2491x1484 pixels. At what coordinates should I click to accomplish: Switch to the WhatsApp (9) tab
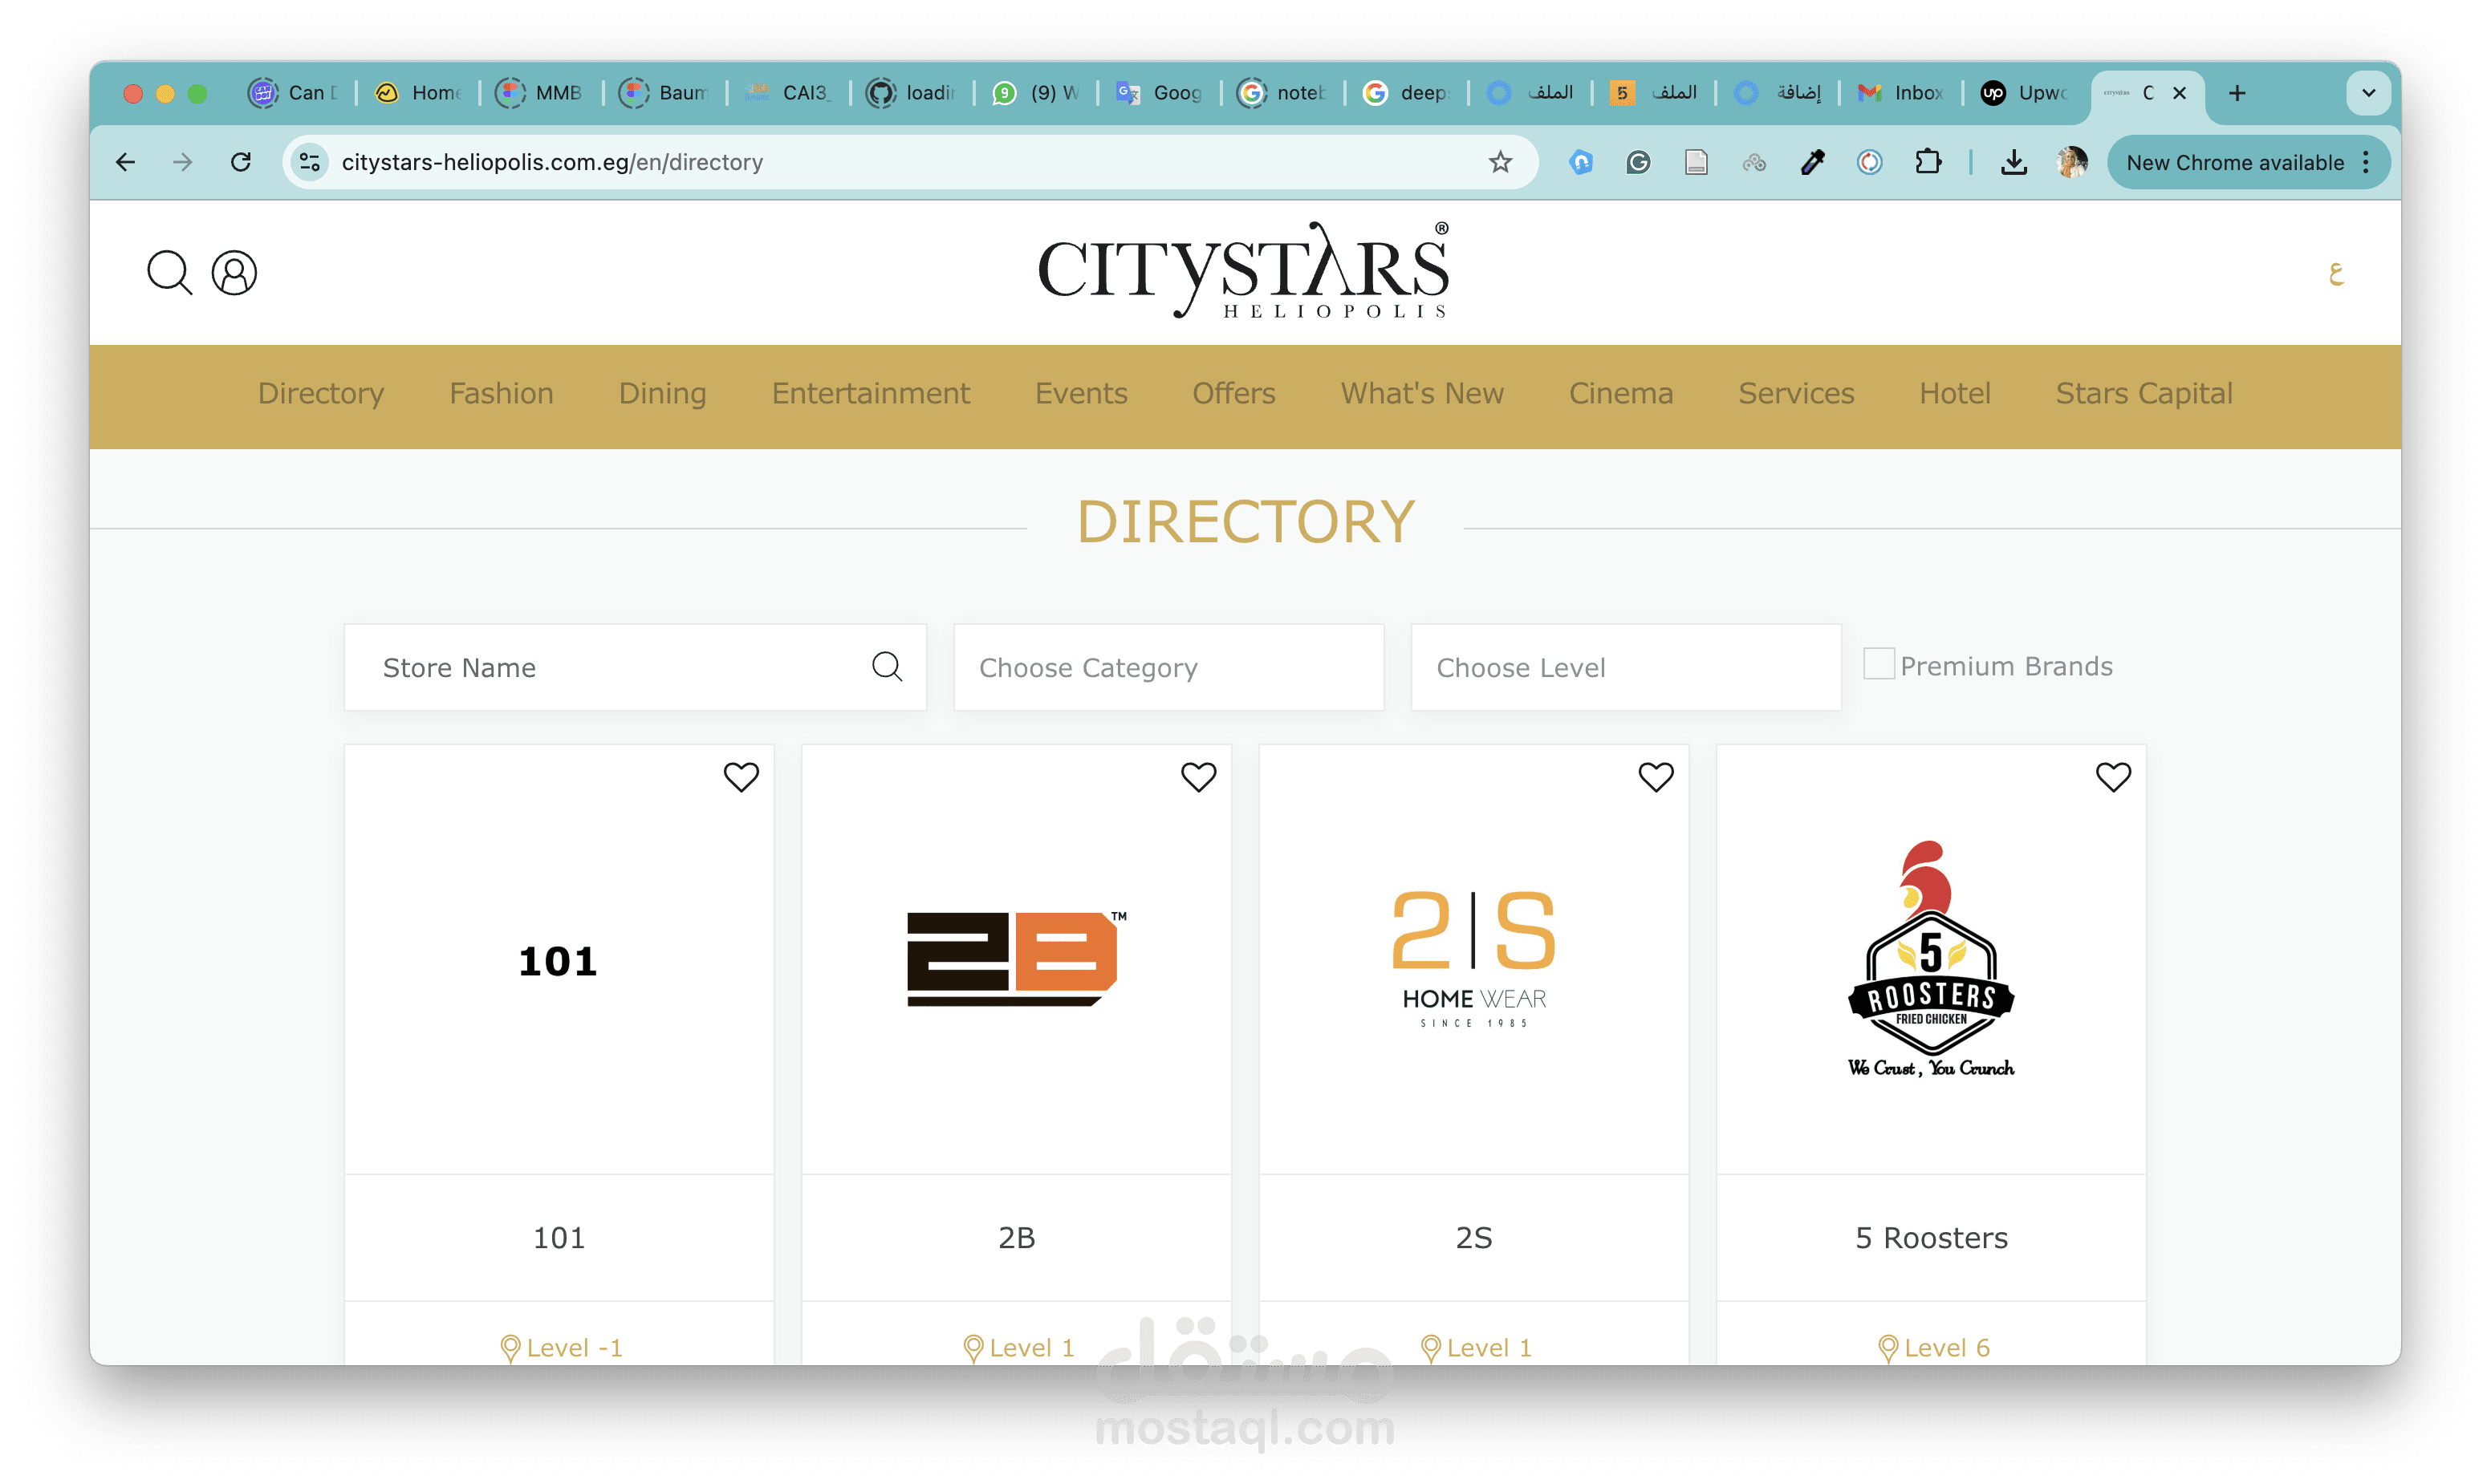1035,93
